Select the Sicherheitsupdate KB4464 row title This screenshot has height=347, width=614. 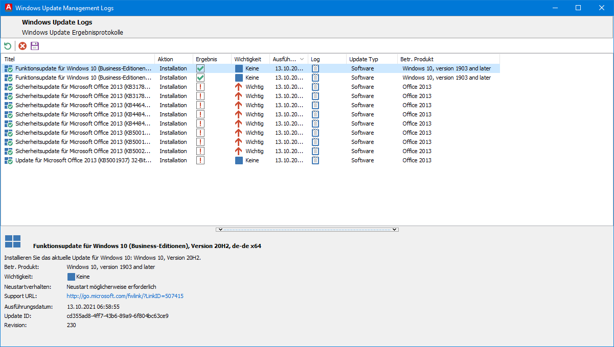[83, 105]
